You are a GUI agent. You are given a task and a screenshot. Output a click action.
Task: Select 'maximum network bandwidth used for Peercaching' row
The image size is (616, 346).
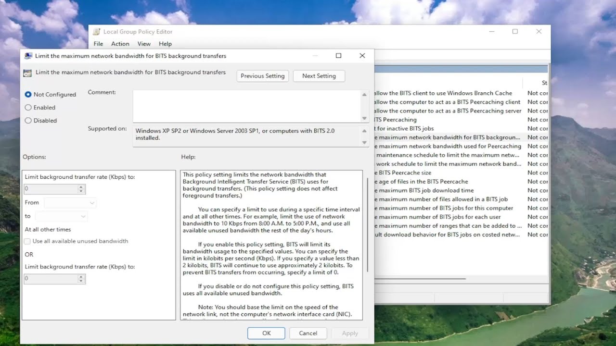461,146
